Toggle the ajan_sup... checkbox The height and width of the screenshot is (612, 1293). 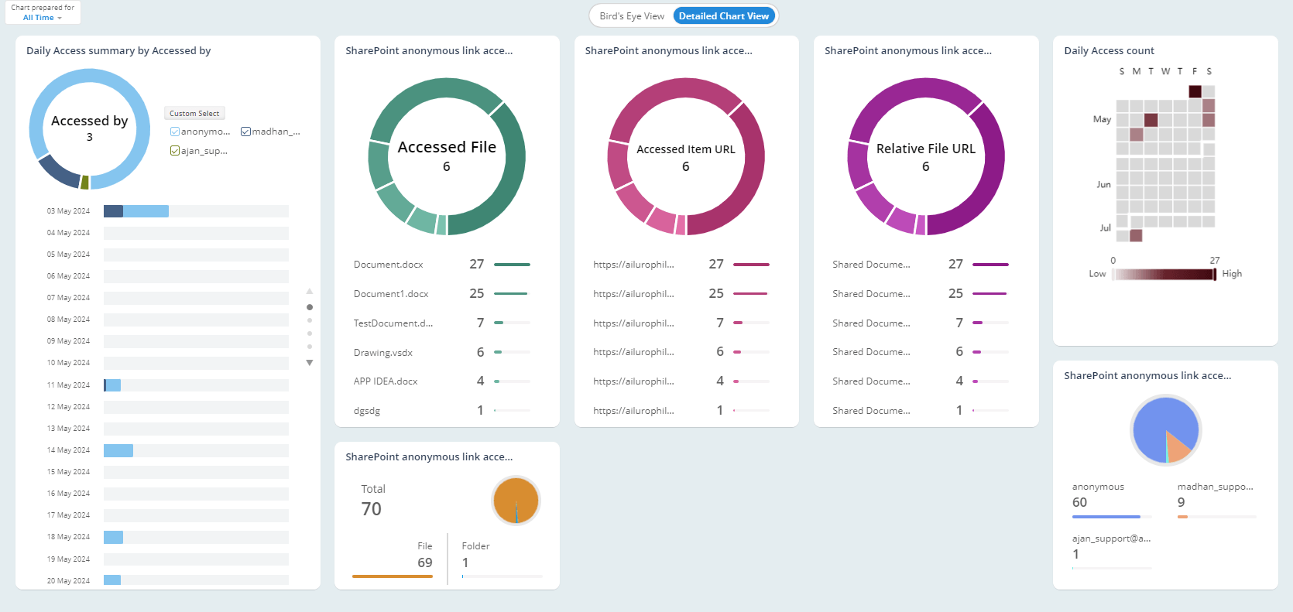[x=175, y=151]
